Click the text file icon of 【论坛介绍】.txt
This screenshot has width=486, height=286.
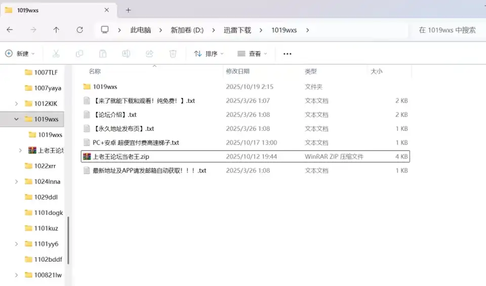(87, 115)
